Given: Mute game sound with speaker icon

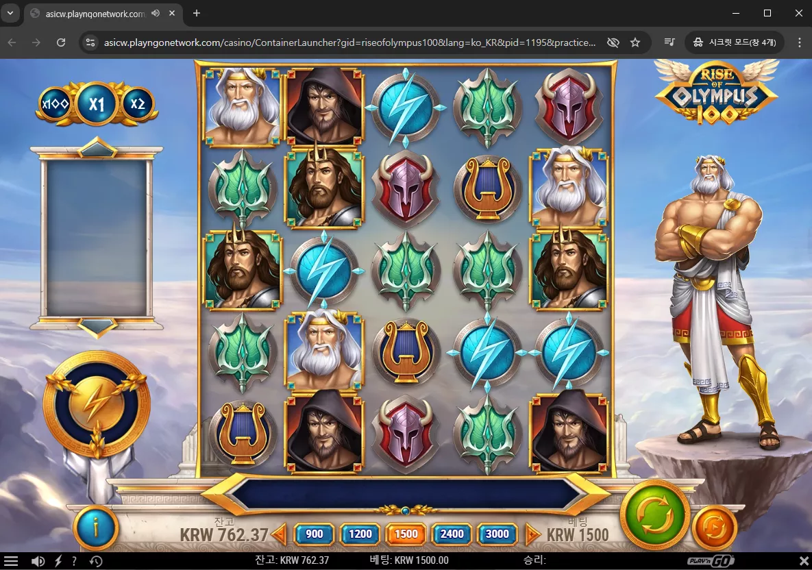Looking at the screenshot, I should (x=38, y=560).
